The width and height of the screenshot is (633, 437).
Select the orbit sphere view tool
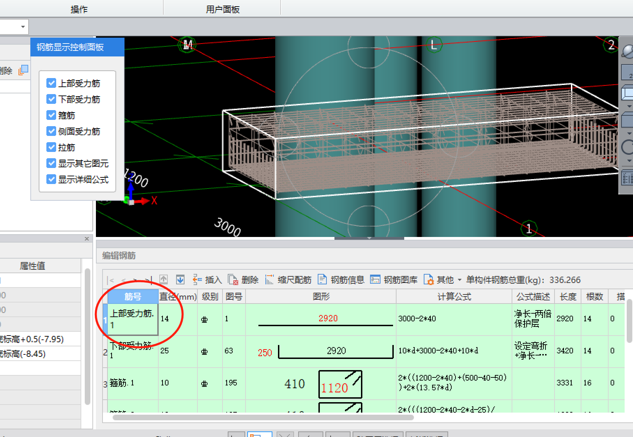(628, 51)
